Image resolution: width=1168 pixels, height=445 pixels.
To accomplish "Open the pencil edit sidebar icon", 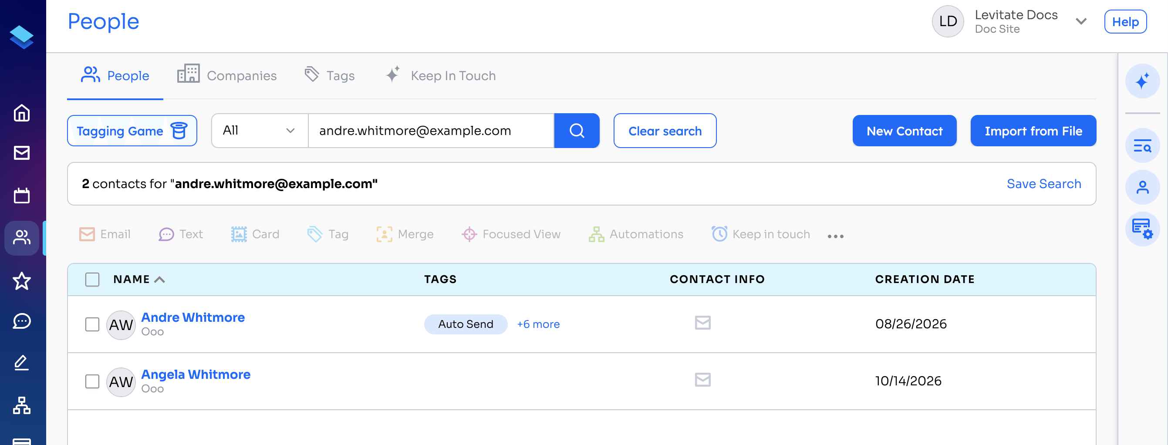I will (22, 363).
